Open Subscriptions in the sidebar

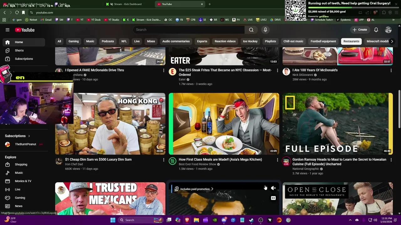pos(24,59)
